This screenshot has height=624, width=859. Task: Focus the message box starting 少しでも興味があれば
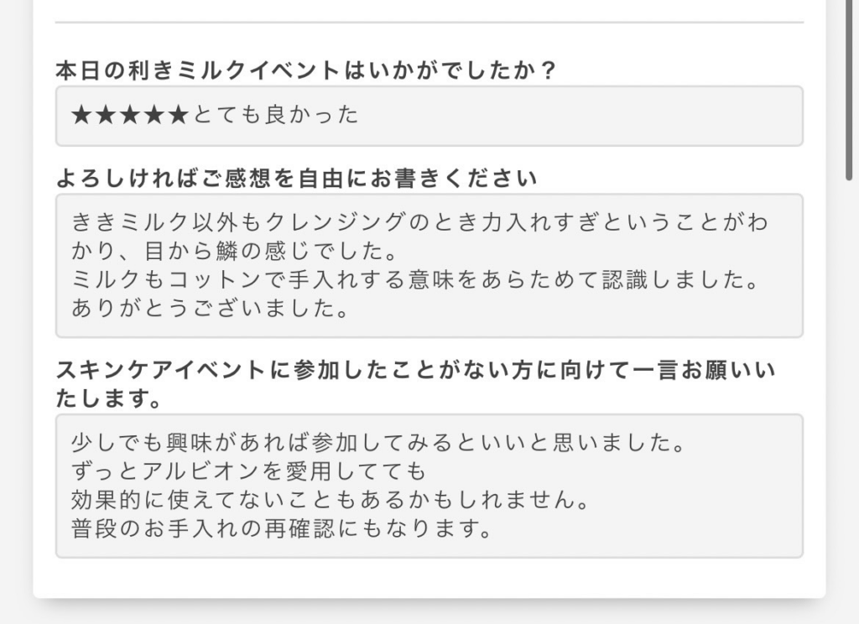point(429,486)
